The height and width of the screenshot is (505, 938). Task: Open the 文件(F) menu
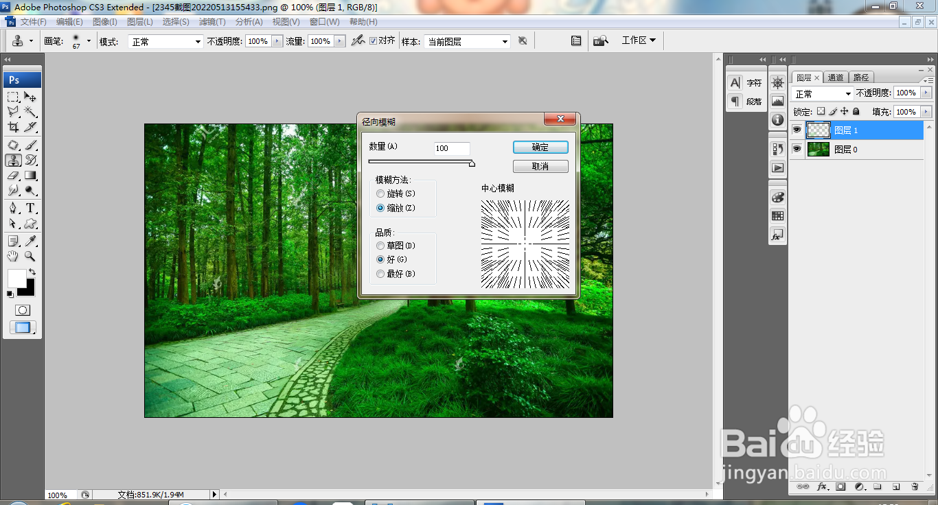coord(33,22)
